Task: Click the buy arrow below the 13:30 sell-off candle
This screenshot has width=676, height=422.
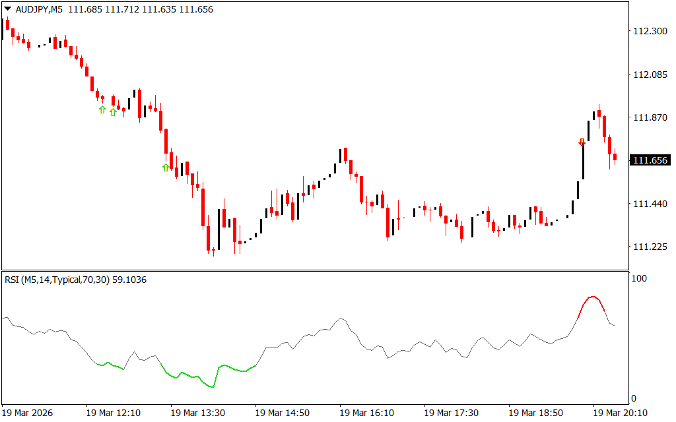Action: point(166,167)
